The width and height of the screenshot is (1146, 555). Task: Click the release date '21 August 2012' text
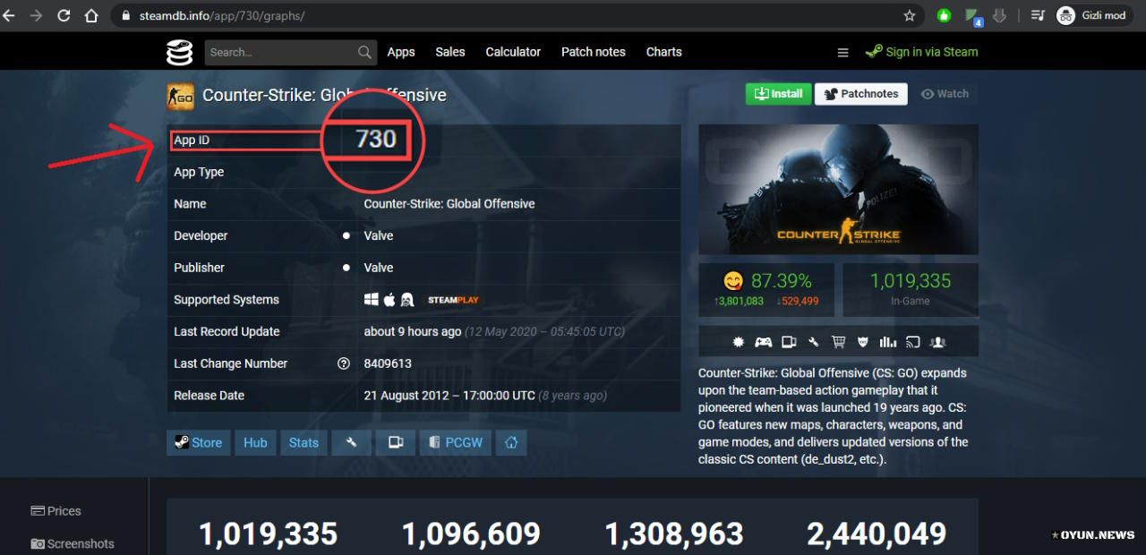(x=405, y=396)
